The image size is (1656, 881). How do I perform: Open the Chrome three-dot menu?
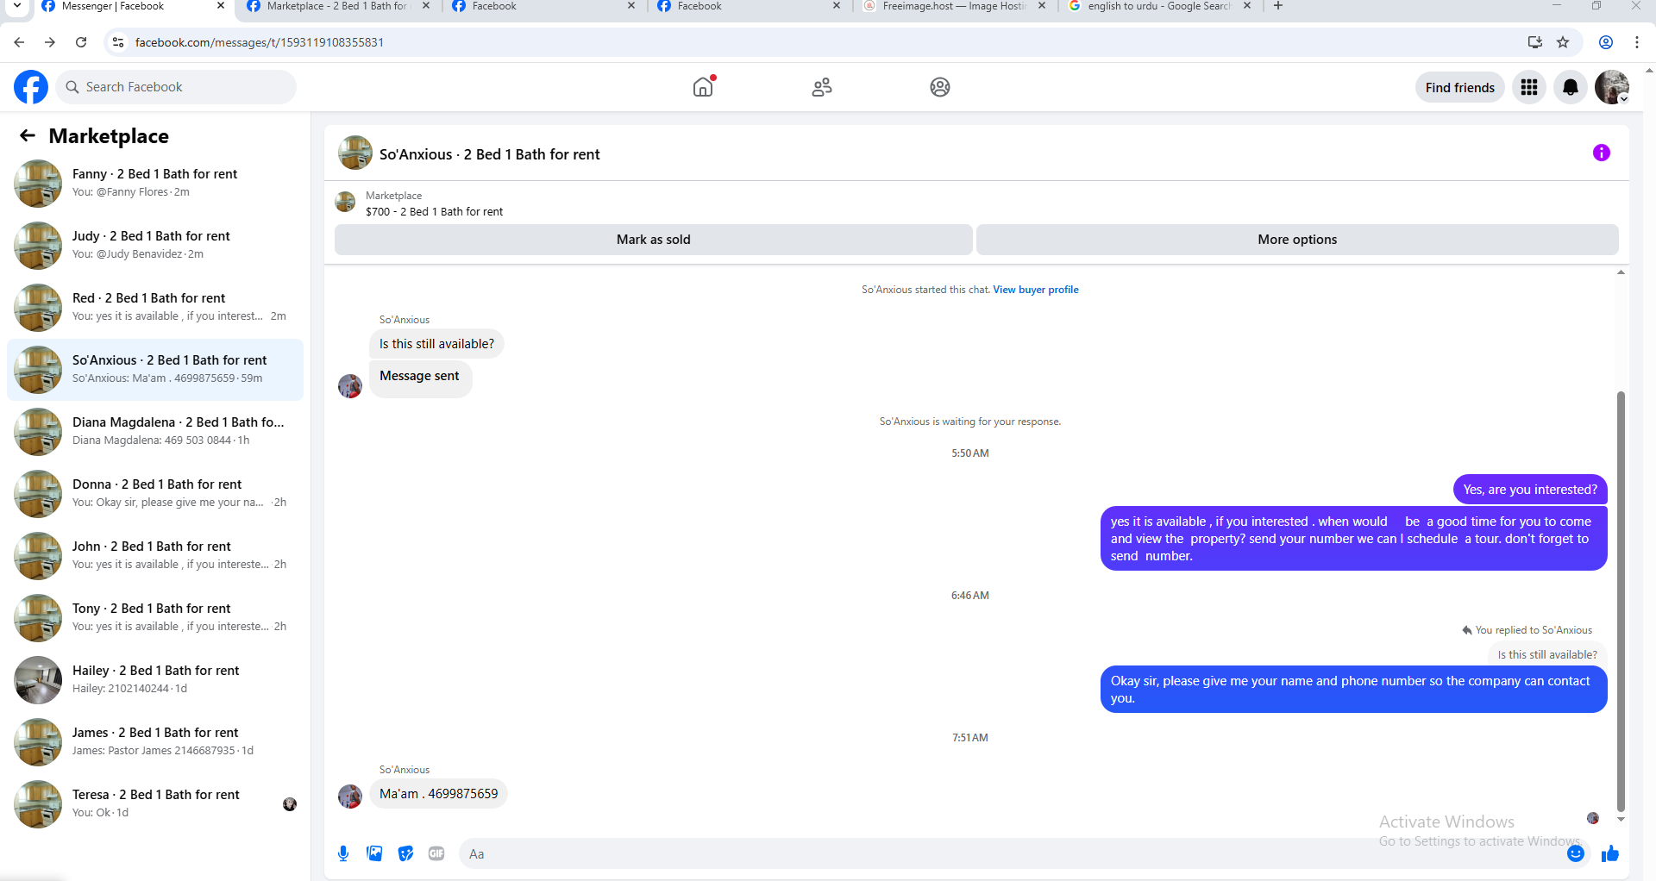(x=1637, y=42)
